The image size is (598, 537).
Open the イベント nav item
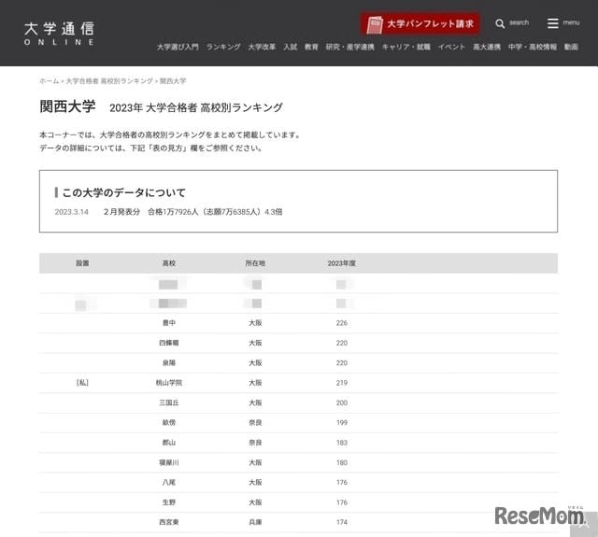click(452, 47)
